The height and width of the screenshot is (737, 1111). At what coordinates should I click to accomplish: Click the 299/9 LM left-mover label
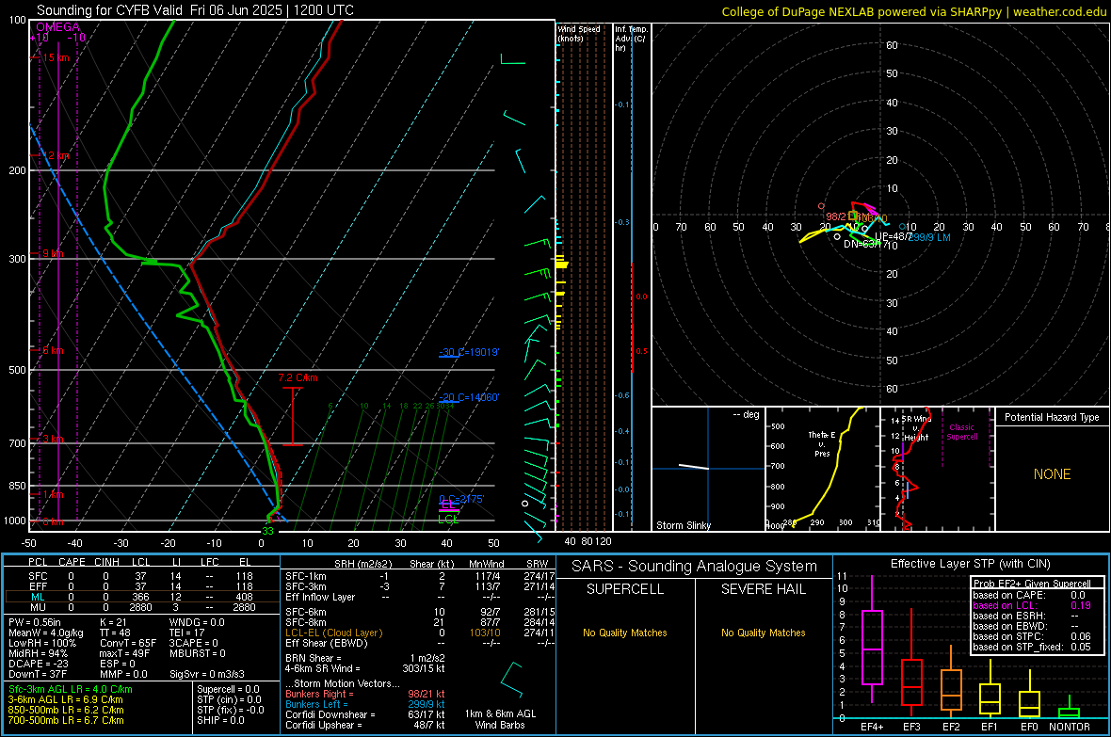(930, 237)
